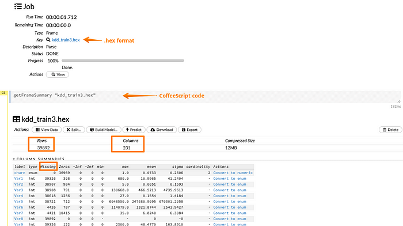Click Convert to numeric for churn
The height and width of the screenshot is (226, 403).
point(233,173)
